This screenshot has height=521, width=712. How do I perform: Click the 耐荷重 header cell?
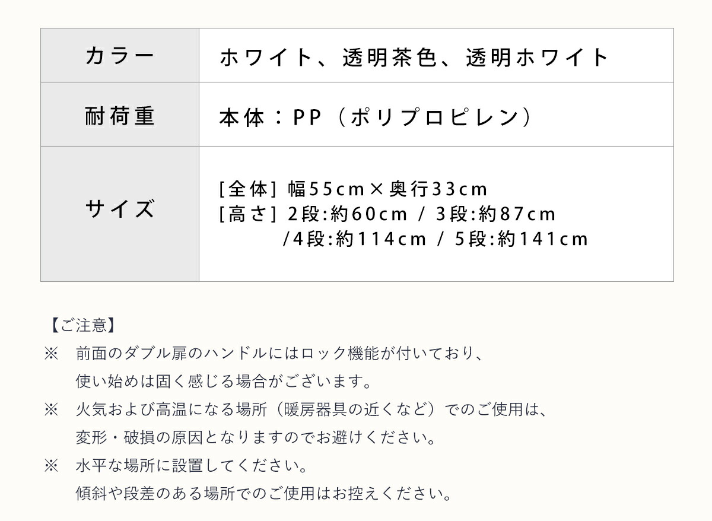pyautogui.click(x=119, y=115)
